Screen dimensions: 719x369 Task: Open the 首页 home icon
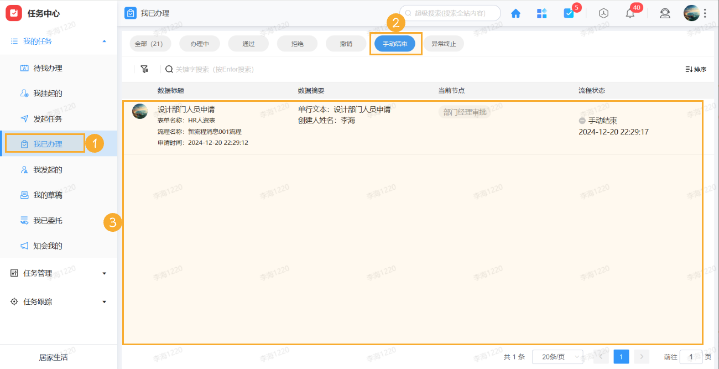tap(515, 13)
